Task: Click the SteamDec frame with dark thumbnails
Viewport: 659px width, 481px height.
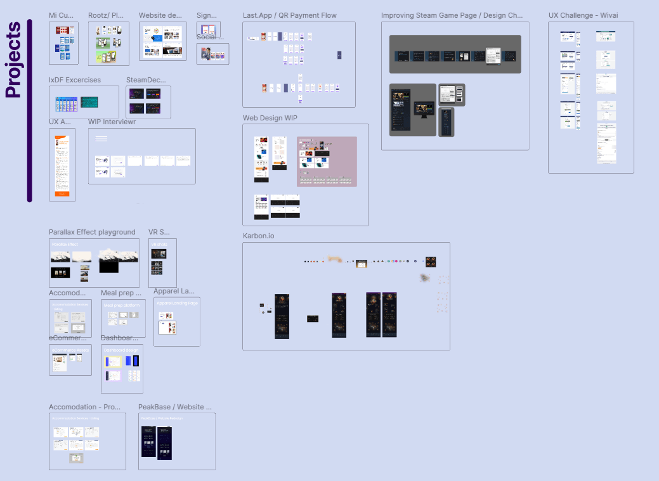Action: [148, 102]
